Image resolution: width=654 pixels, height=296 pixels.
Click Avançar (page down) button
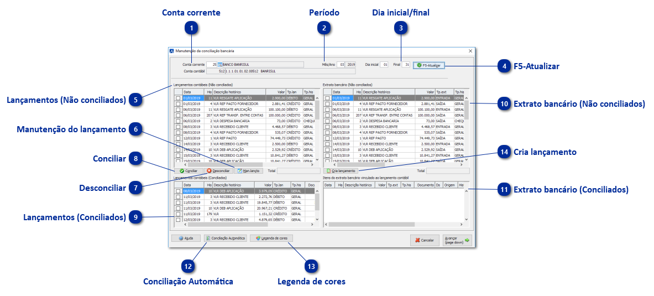(457, 240)
